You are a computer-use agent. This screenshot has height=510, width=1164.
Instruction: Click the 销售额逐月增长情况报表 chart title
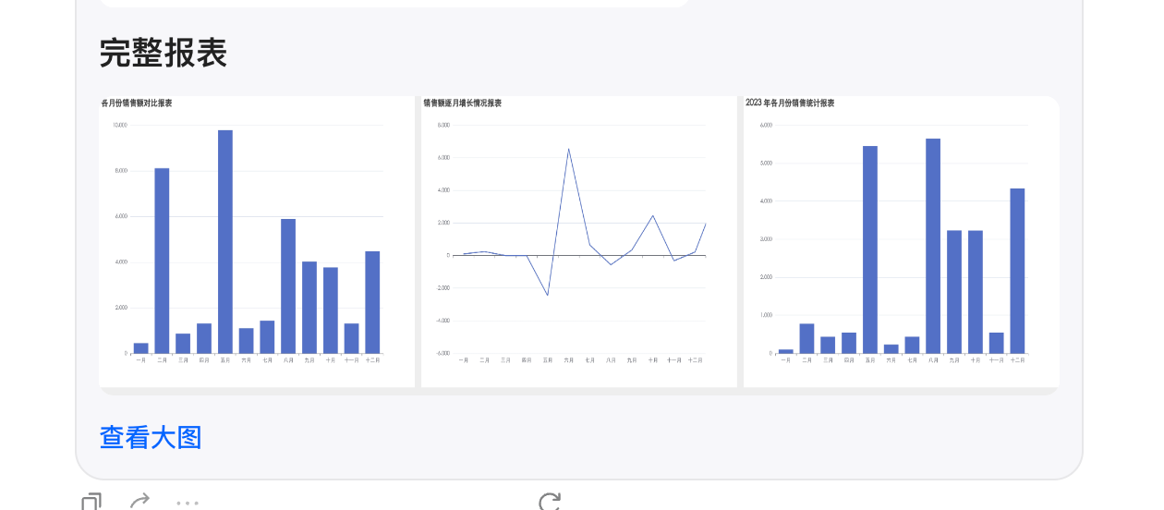(463, 103)
